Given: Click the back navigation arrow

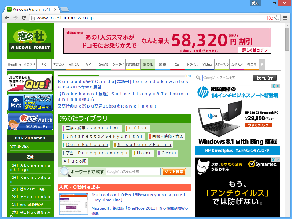Looking at the screenshot, I should click(x=7, y=18).
